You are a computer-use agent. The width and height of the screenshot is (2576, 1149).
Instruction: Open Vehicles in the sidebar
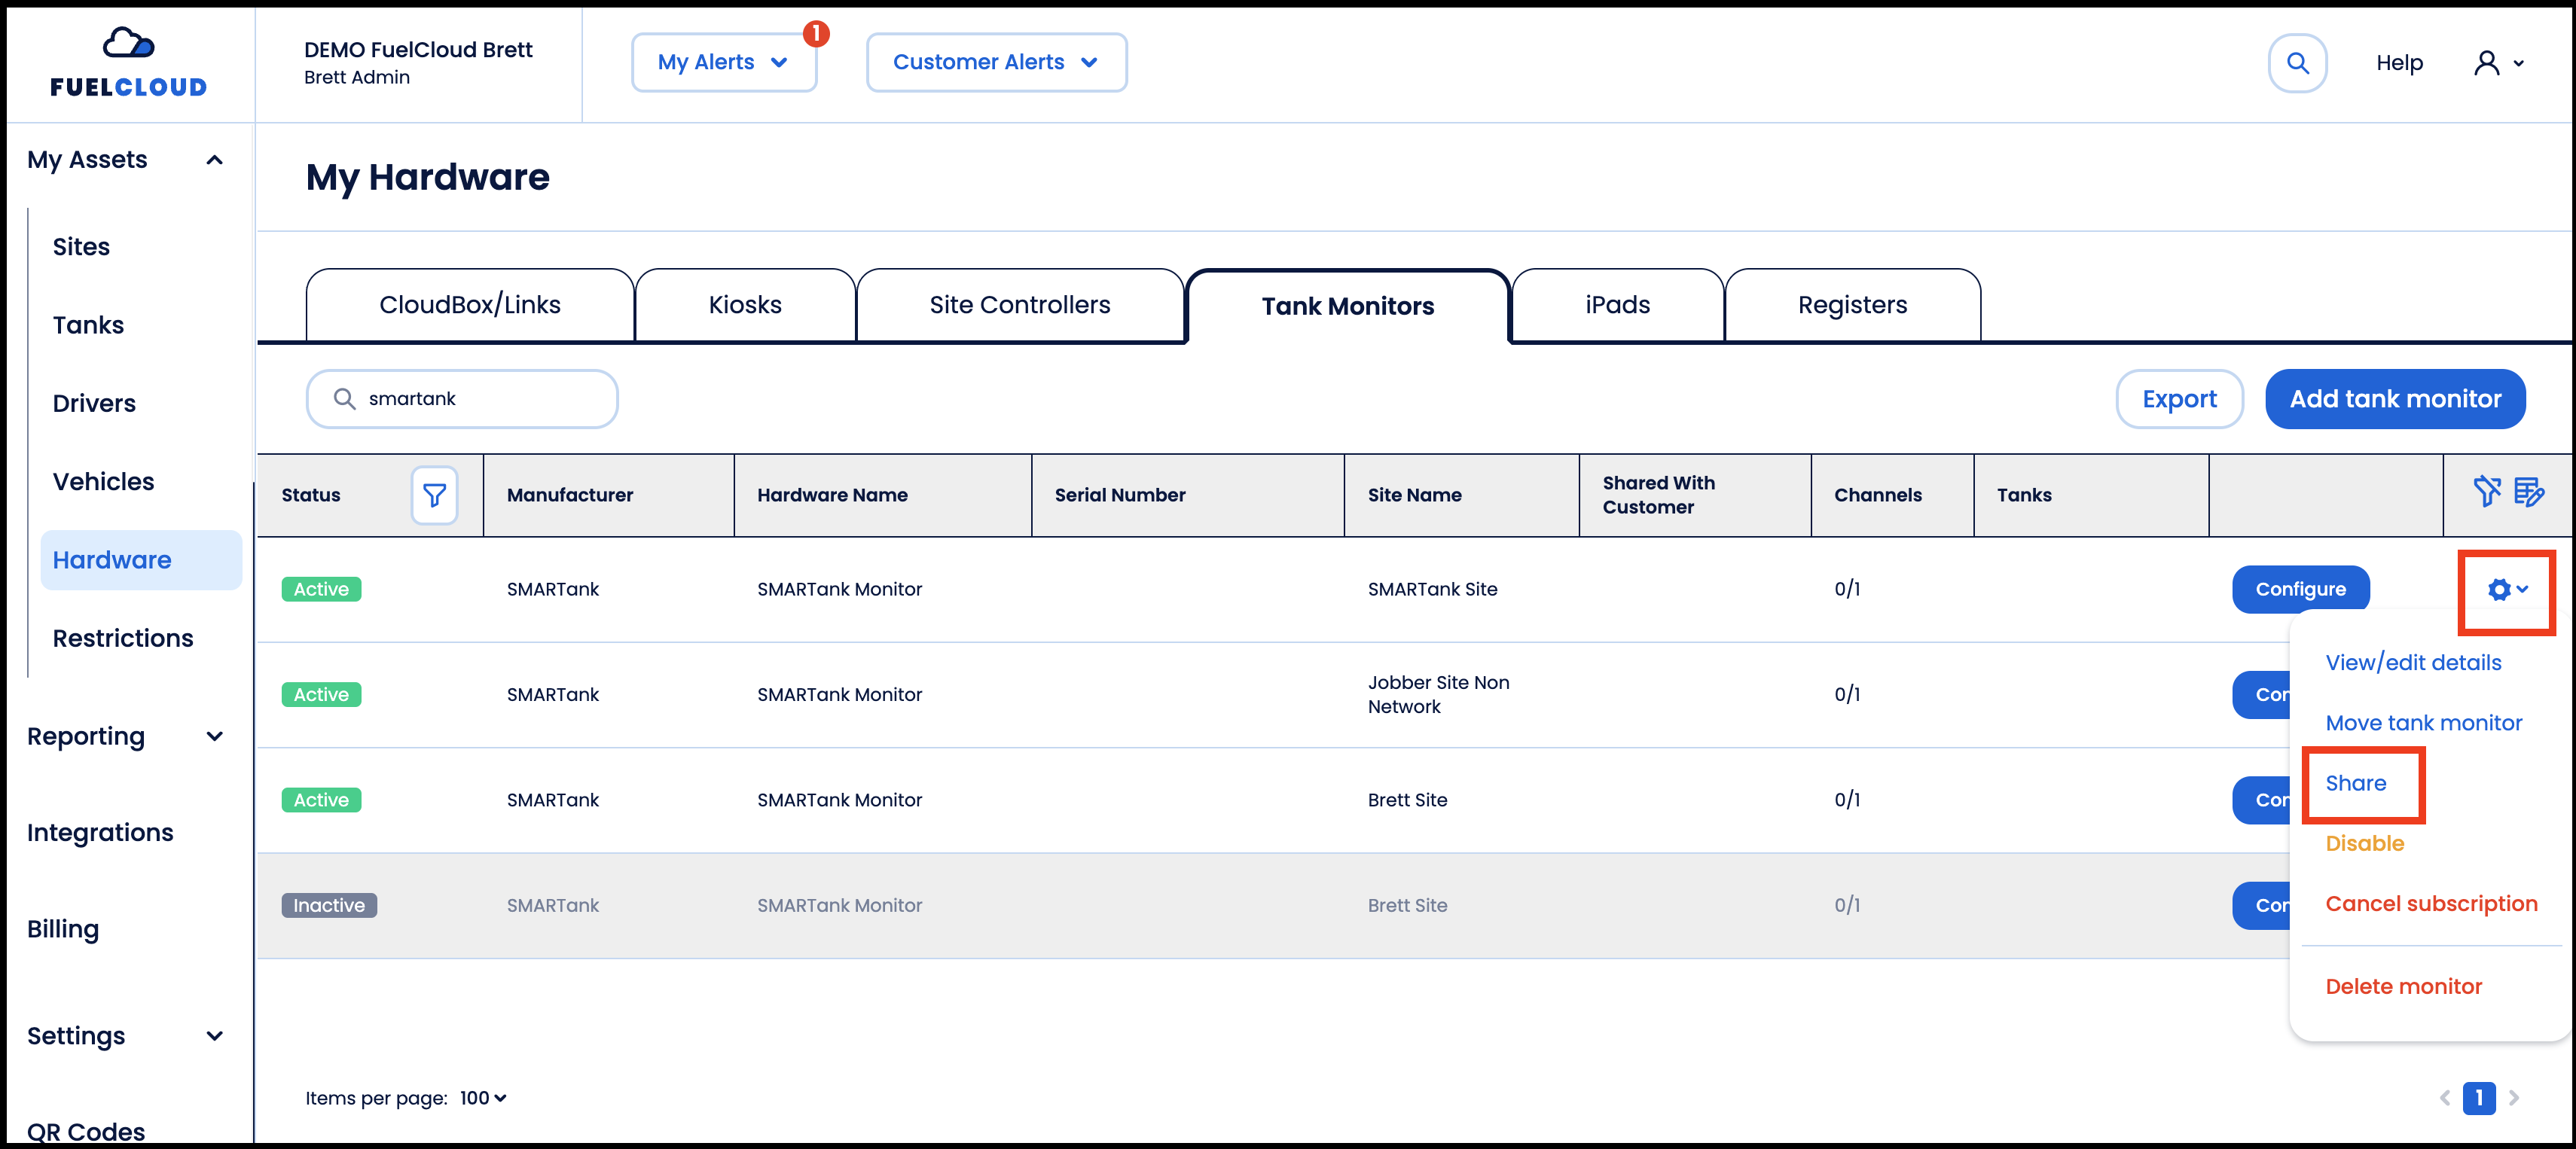coord(104,482)
